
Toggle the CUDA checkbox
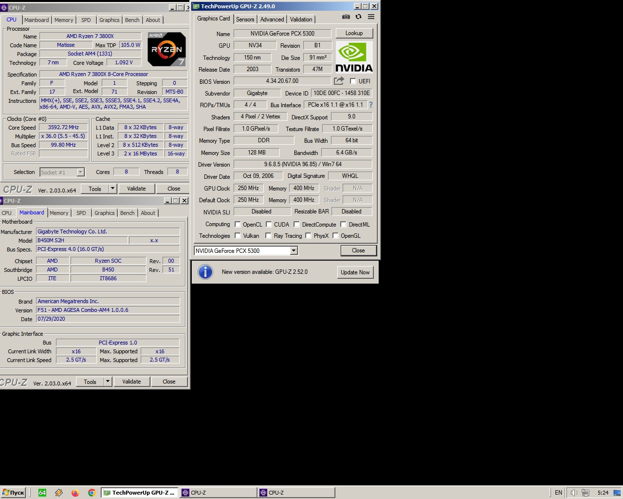269,225
